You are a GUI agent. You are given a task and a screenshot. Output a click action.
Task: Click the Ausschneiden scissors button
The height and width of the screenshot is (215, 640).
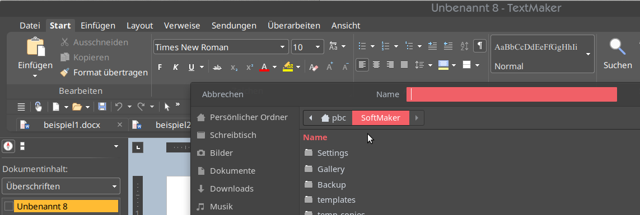[x=94, y=42]
